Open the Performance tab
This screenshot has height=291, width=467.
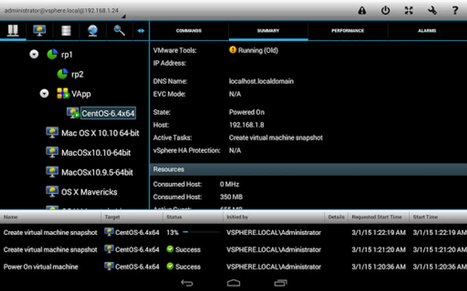pos(348,31)
